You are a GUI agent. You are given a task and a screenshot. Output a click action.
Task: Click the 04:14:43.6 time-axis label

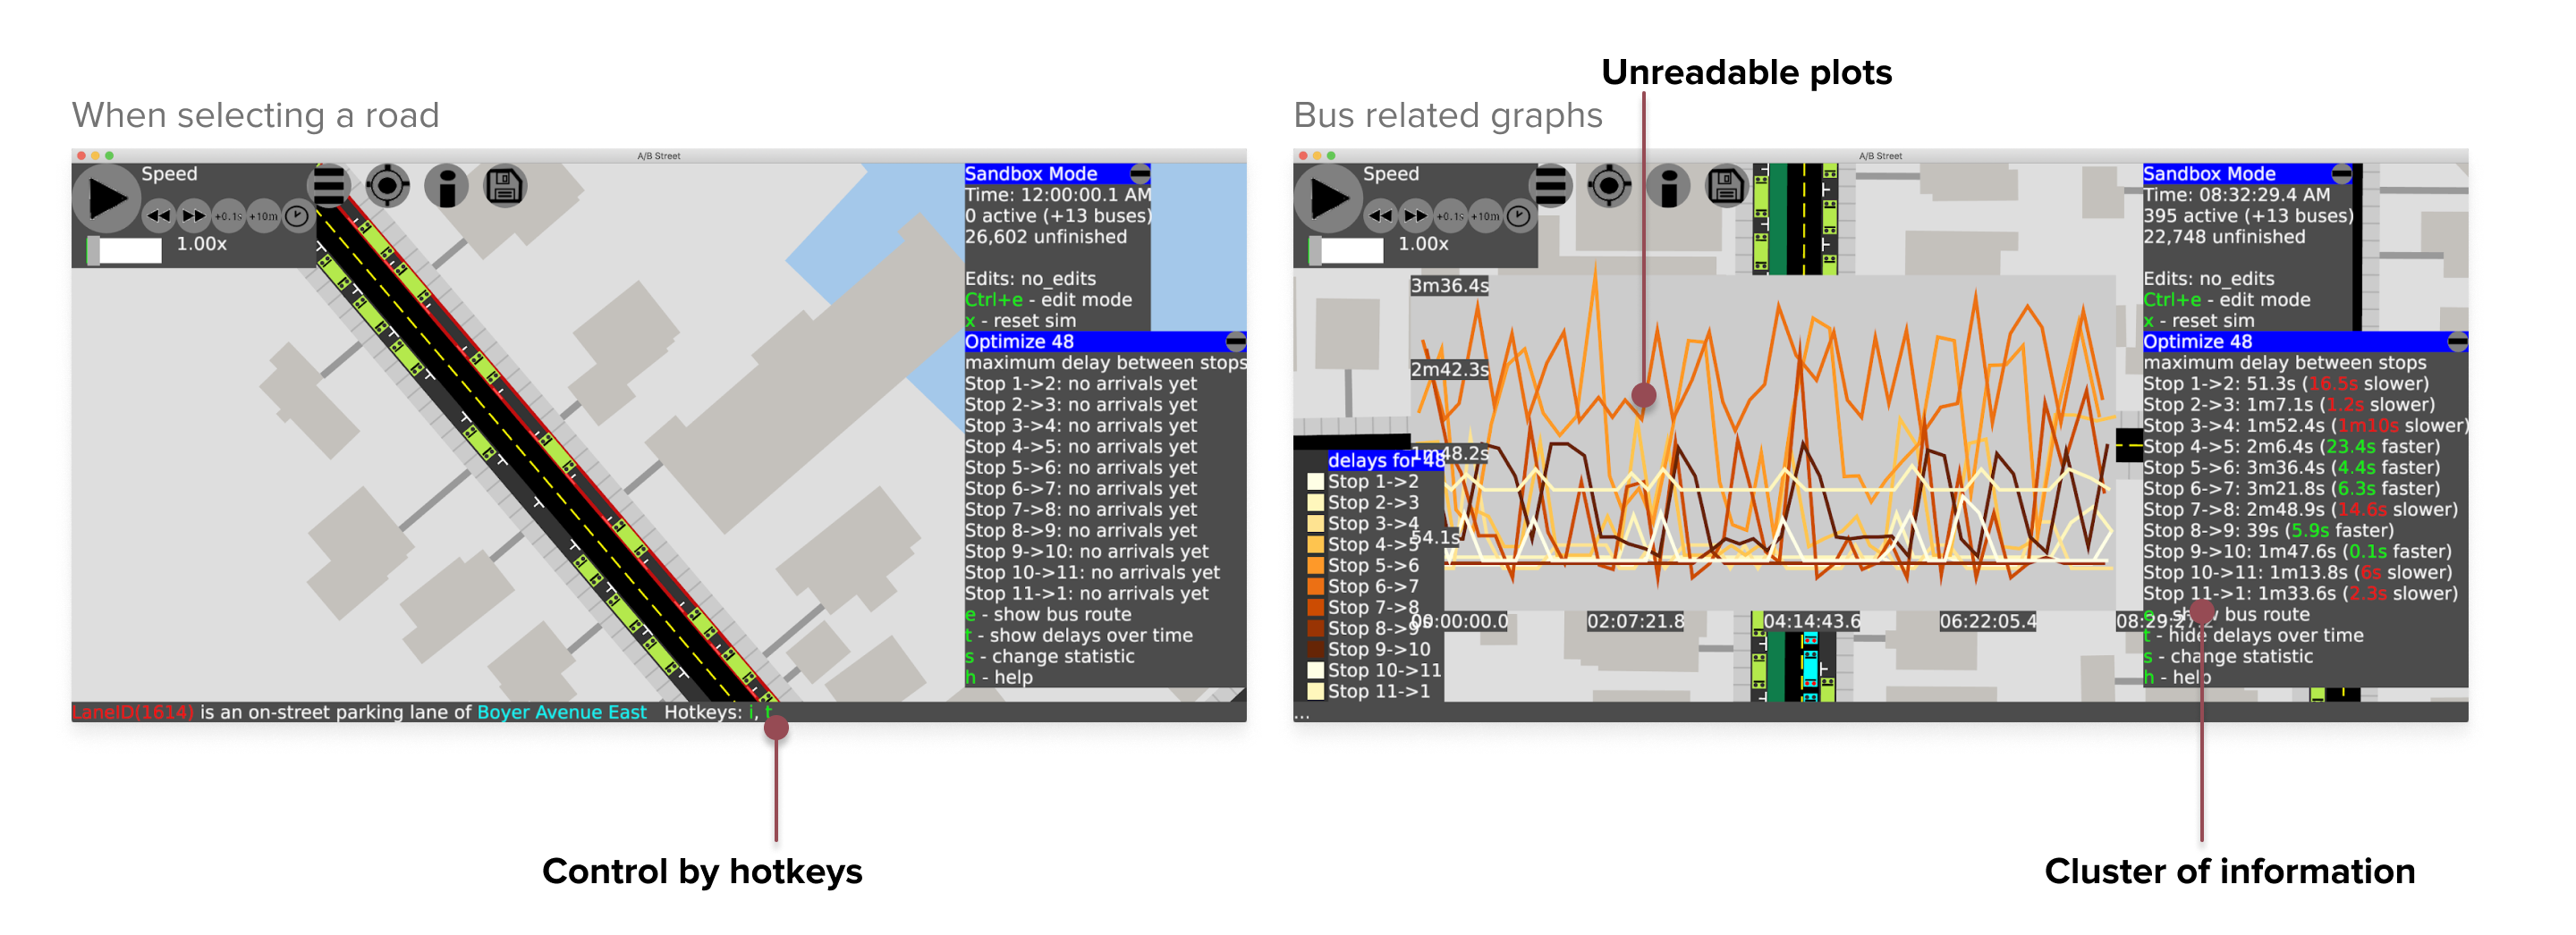(1812, 621)
